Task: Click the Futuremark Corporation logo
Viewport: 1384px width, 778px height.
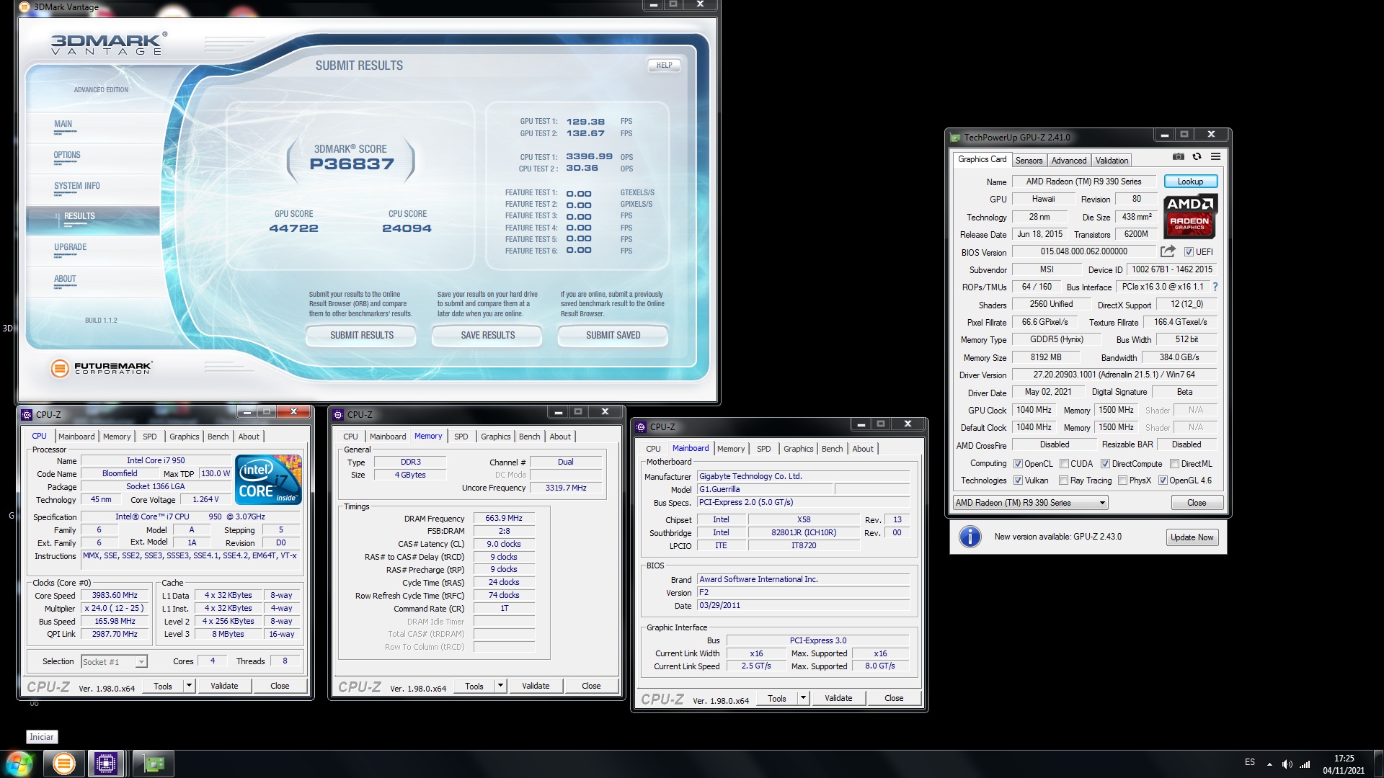Action: 102,368
